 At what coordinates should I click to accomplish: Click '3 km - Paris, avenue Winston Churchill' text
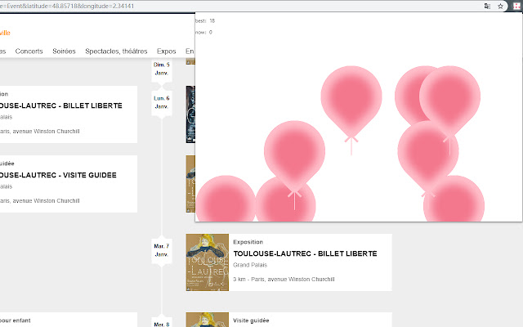coord(284,280)
